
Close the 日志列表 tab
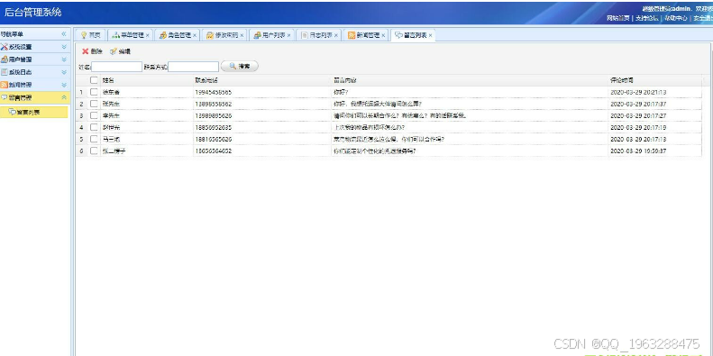(336, 35)
